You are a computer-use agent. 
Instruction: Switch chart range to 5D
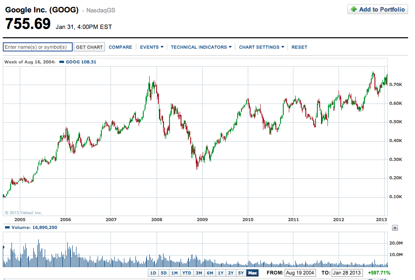click(164, 273)
